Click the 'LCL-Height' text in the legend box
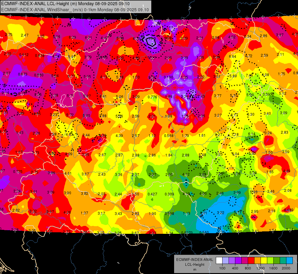Viewport: 298px width, 274px height. 195,265
